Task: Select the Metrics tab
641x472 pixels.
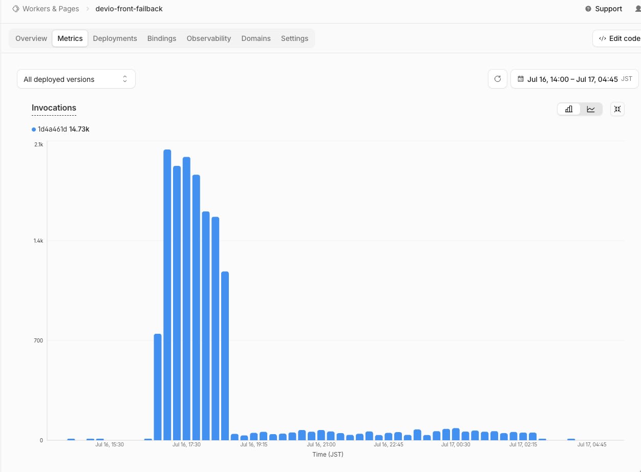Action: (70, 38)
